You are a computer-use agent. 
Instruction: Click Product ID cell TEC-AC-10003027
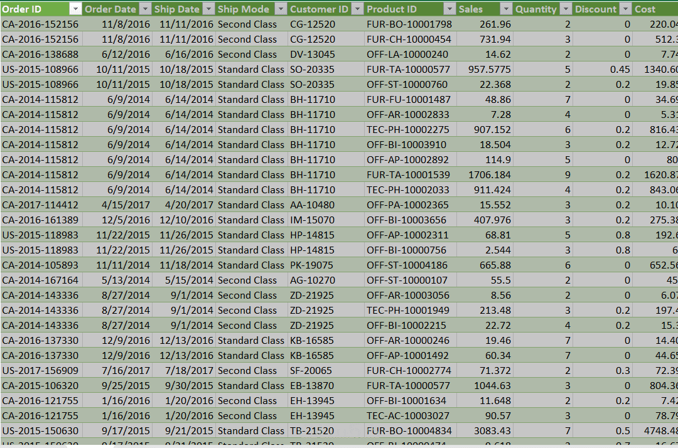pos(410,415)
